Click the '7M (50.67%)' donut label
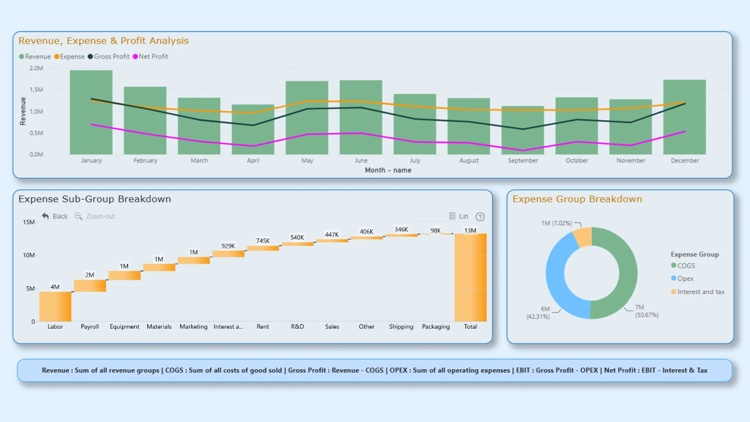 pos(647,311)
